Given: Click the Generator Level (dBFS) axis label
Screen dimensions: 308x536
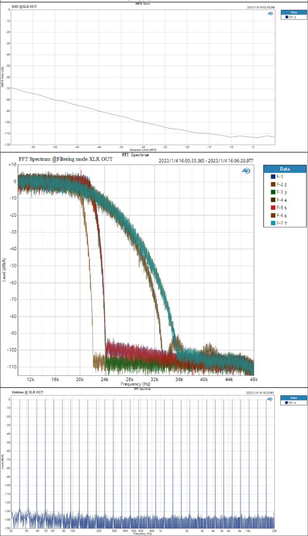Looking at the screenshot, I should 142,150.
